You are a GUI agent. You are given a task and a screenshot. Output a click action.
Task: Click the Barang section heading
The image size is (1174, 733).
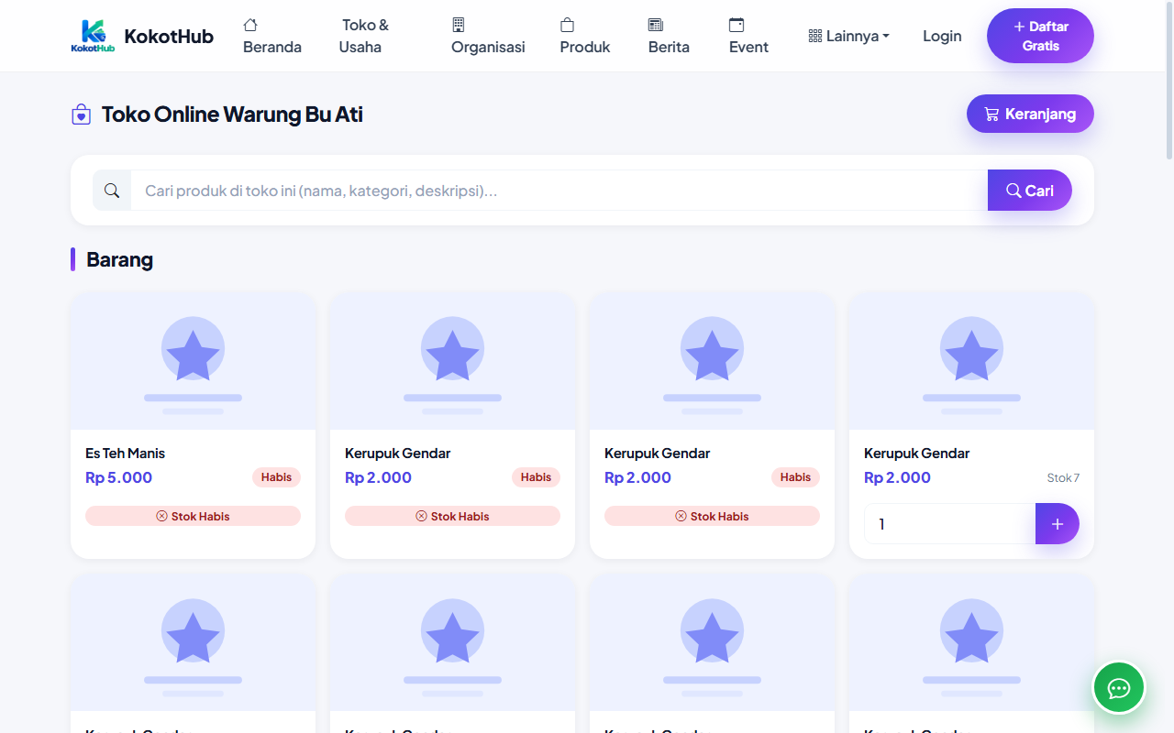[x=119, y=259]
